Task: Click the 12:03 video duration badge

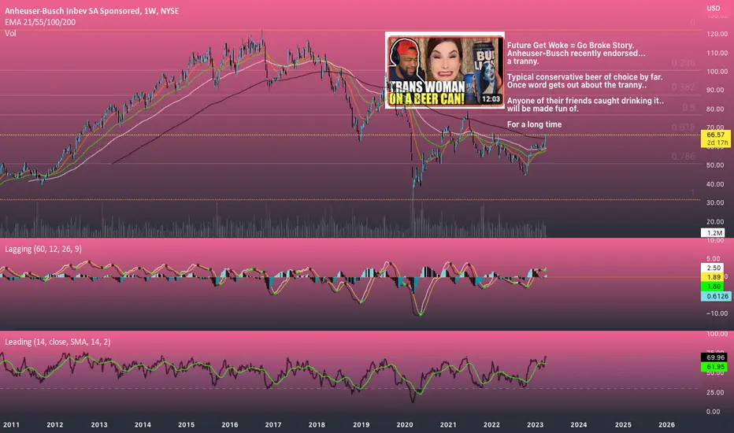Action: point(491,98)
